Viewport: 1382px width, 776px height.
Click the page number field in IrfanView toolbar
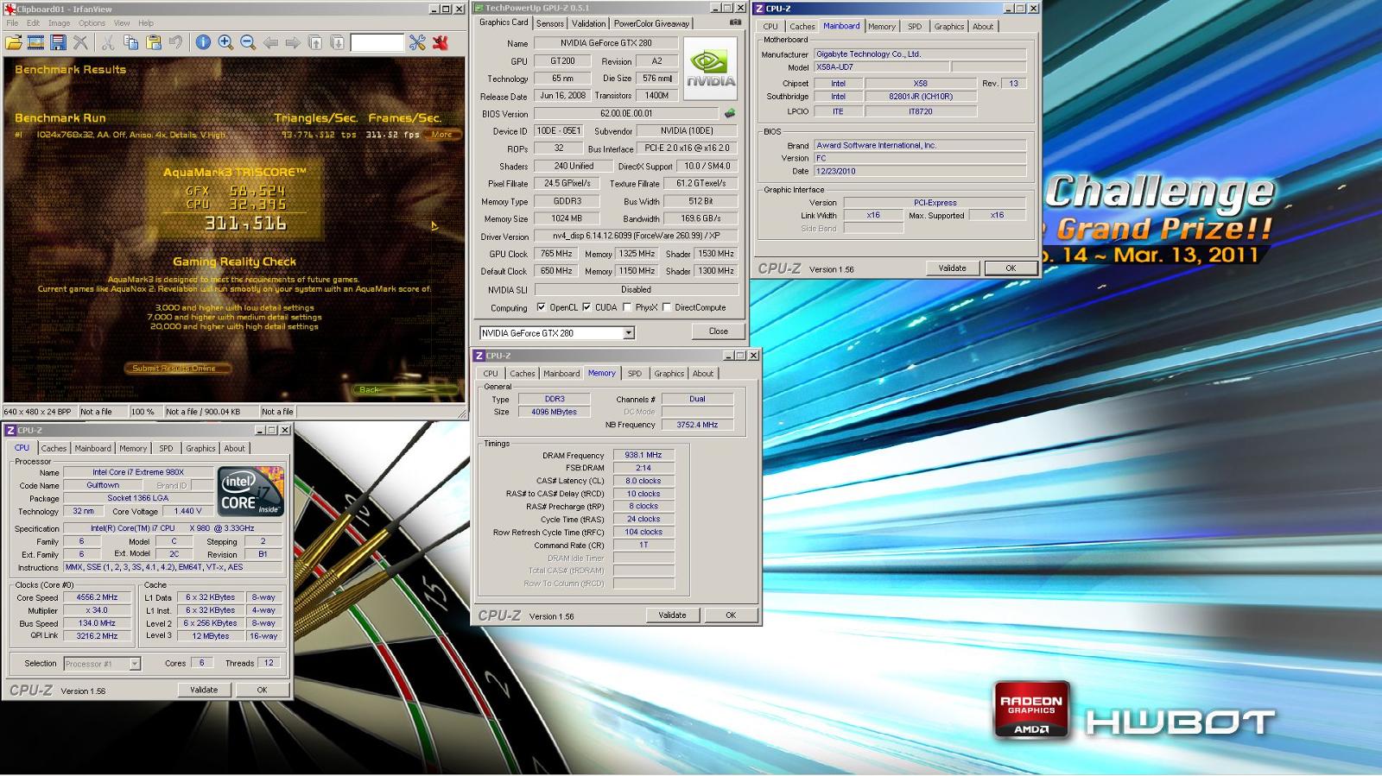point(377,42)
